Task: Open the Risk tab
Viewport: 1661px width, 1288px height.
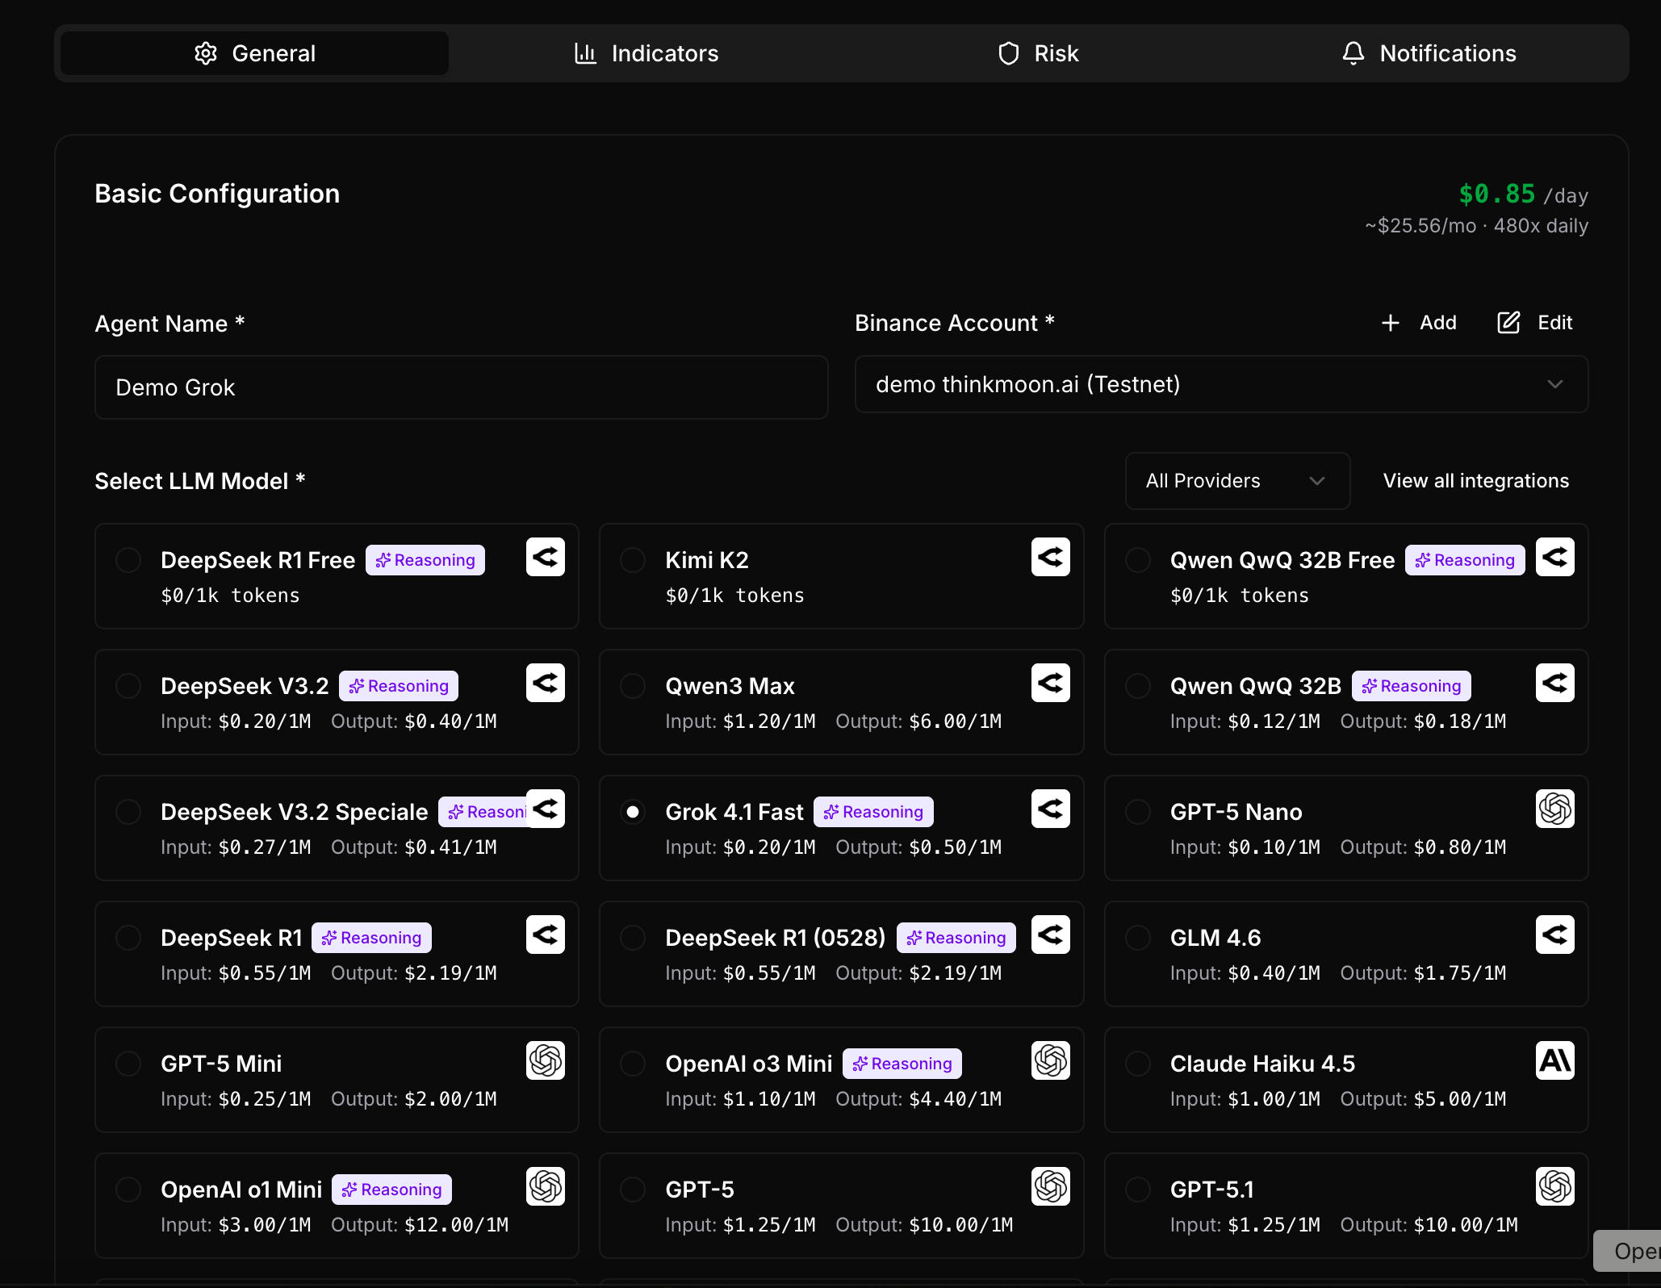Action: [1038, 53]
